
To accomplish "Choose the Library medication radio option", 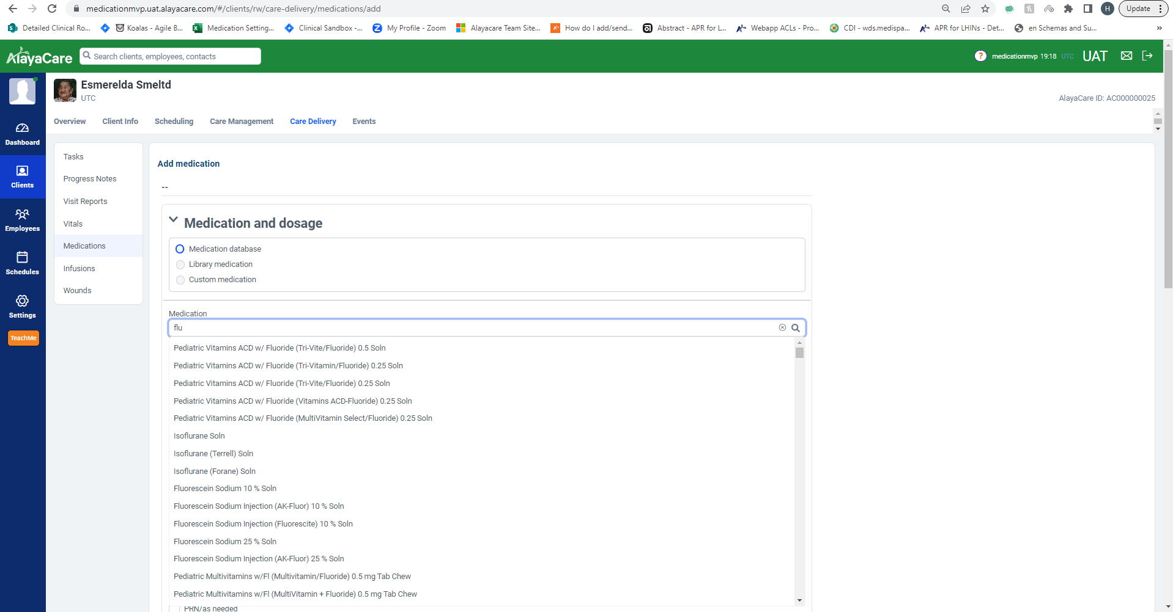I will (180, 264).
